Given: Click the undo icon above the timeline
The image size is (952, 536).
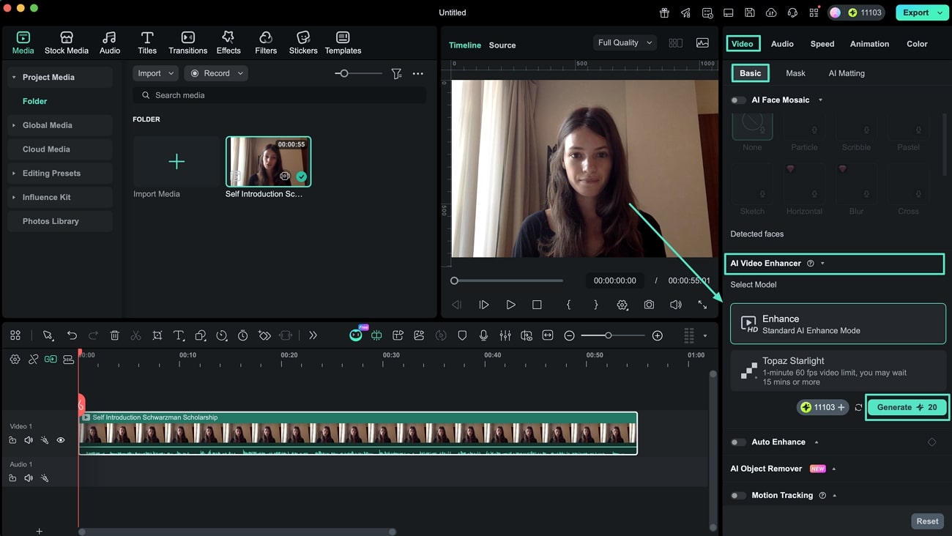Looking at the screenshot, I should pyautogui.click(x=71, y=335).
